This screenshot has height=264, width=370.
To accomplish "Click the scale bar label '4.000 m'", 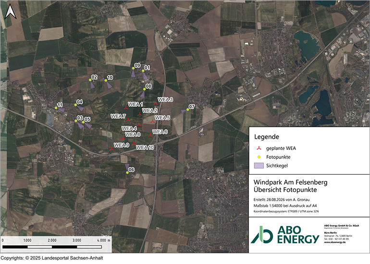I will pyautogui.click(x=104, y=240).
